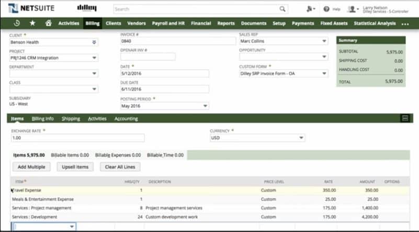Viewport: 419px width, 232px height.
Task: Open the Shortcuts star icon
Action: point(32,23)
